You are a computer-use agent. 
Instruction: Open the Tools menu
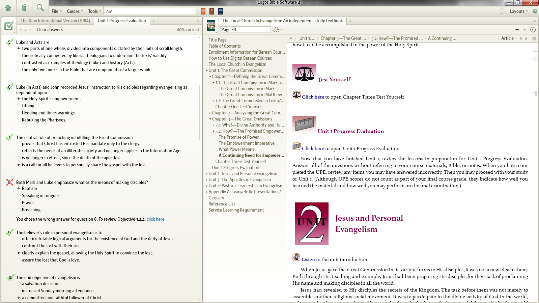pos(94,11)
